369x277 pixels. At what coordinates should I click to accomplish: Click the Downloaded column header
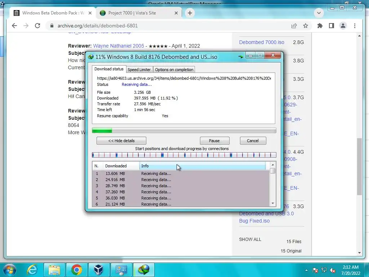(121, 166)
